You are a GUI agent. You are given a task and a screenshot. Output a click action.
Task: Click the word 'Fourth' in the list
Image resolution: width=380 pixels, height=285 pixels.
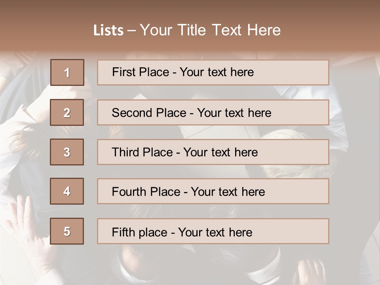[129, 192]
